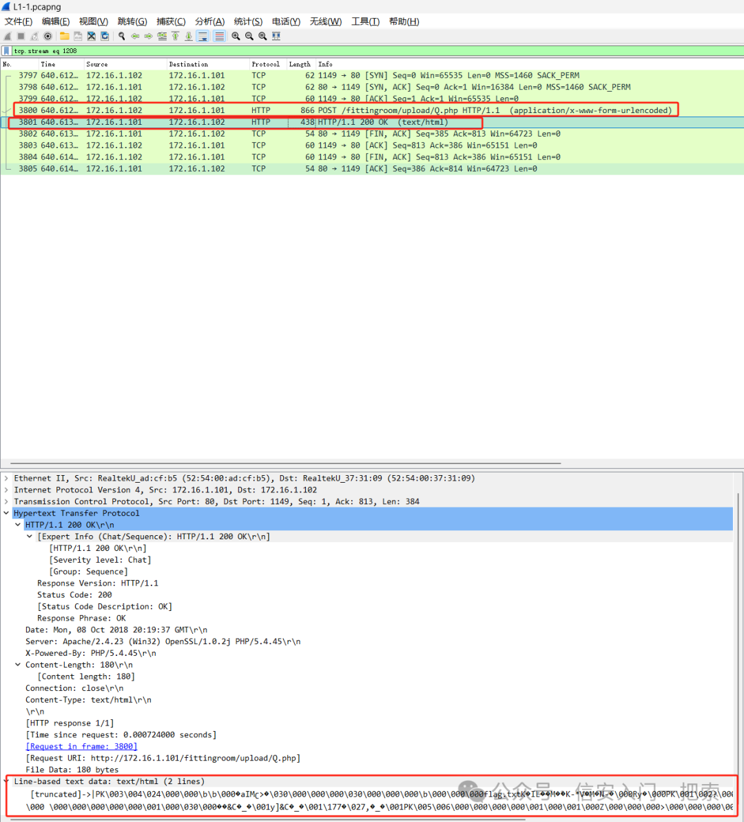Open the 捕获(C) menu
The height and width of the screenshot is (822, 744).
point(171,21)
